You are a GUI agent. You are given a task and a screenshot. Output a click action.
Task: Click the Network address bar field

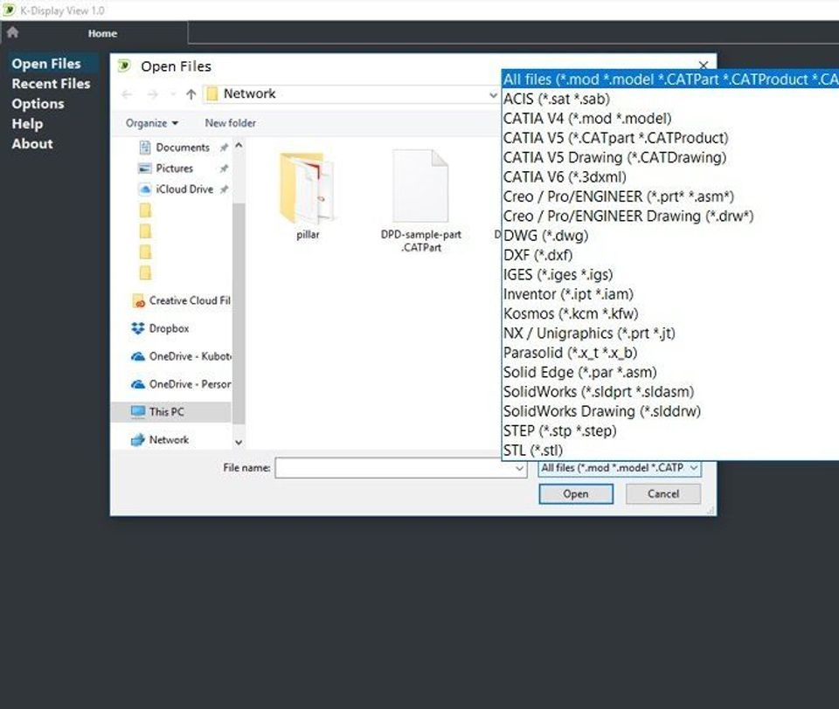point(350,94)
